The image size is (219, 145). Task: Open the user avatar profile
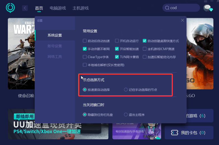pyautogui.click(x=208, y=8)
